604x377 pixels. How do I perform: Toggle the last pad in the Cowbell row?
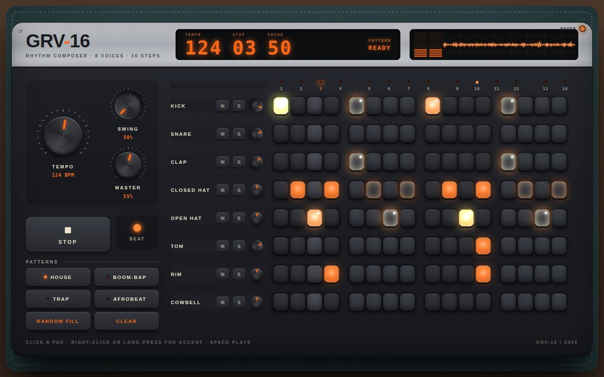[559, 302]
